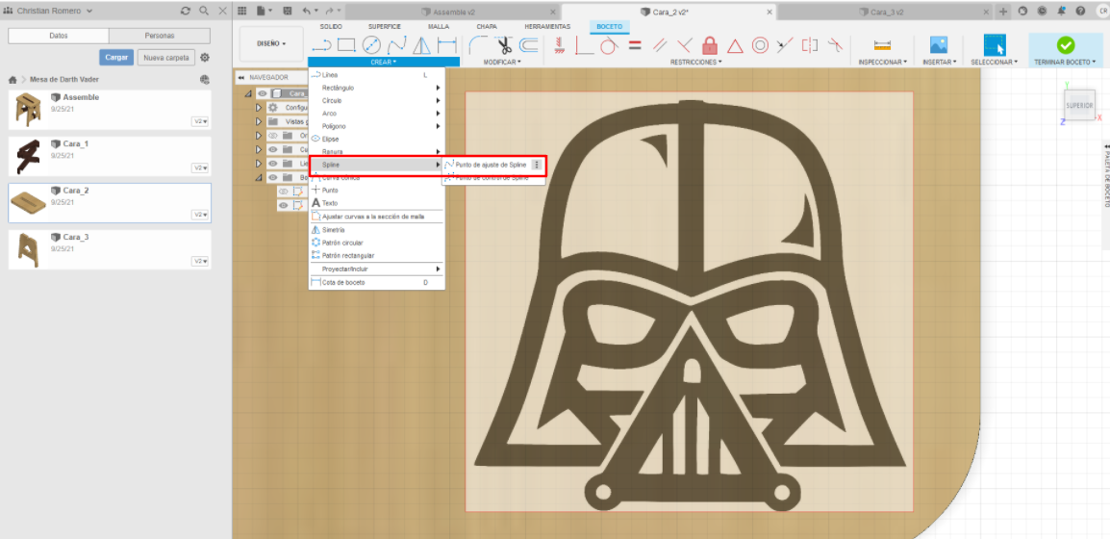Screen dimensions: 1110x539
Task: Select the Fillet tool icon
Action: click(478, 46)
